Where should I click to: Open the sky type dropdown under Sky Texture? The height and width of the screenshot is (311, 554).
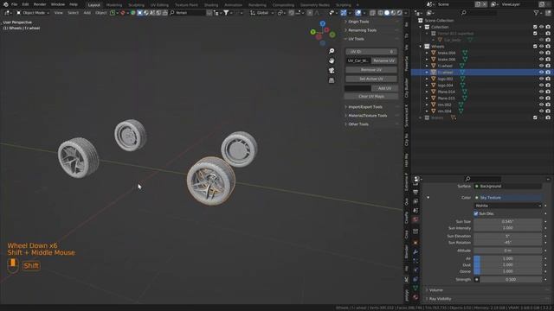[x=508, y=206]
